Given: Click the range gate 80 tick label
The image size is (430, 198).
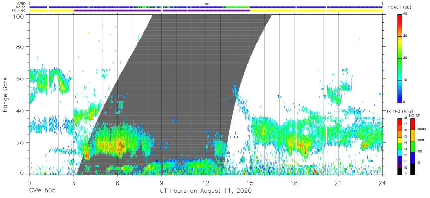Looking at the screenshot, I should point(21,46).
